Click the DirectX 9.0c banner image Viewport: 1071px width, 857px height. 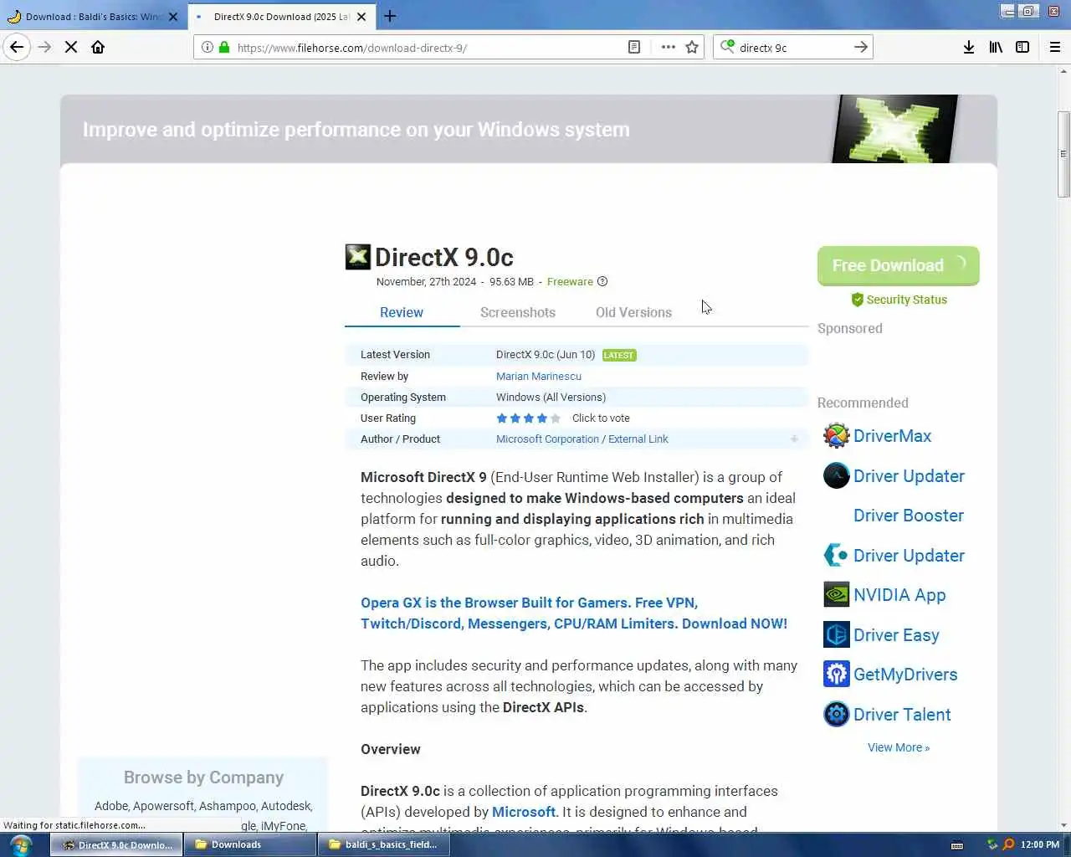(894, 129)
